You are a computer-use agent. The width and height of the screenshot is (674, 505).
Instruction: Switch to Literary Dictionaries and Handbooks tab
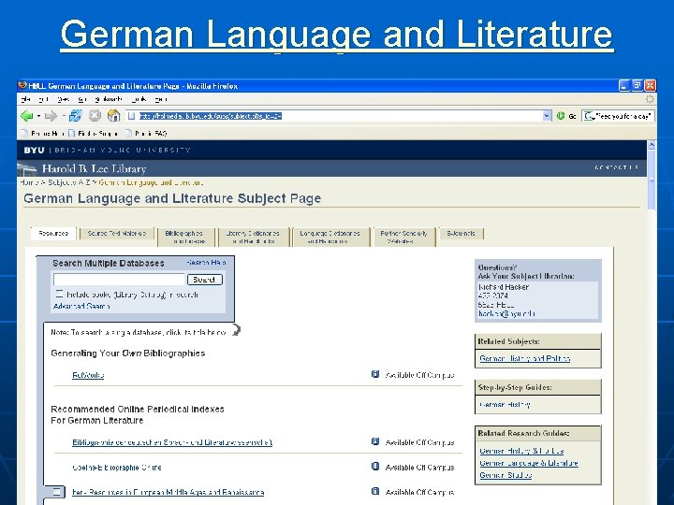[x=254, y=237]
